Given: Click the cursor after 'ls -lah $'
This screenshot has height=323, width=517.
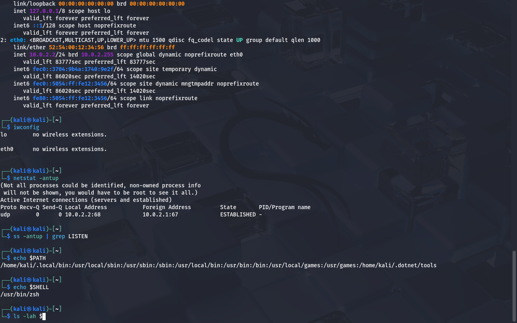Looking at the screenshot, I should point(44,316).
